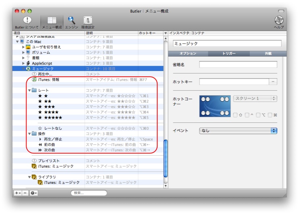Click the 検索 search field
This screenshot has width=299, height=214.
[x=89, y=193]
